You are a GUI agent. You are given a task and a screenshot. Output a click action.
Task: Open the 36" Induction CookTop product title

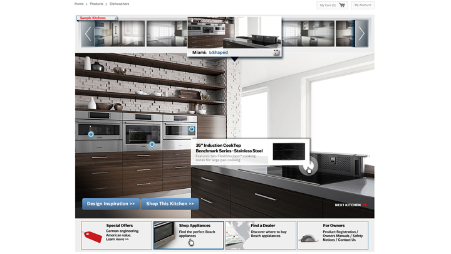229,148
